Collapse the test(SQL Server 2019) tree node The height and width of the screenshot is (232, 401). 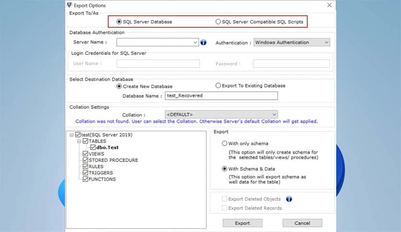(71, 135)
